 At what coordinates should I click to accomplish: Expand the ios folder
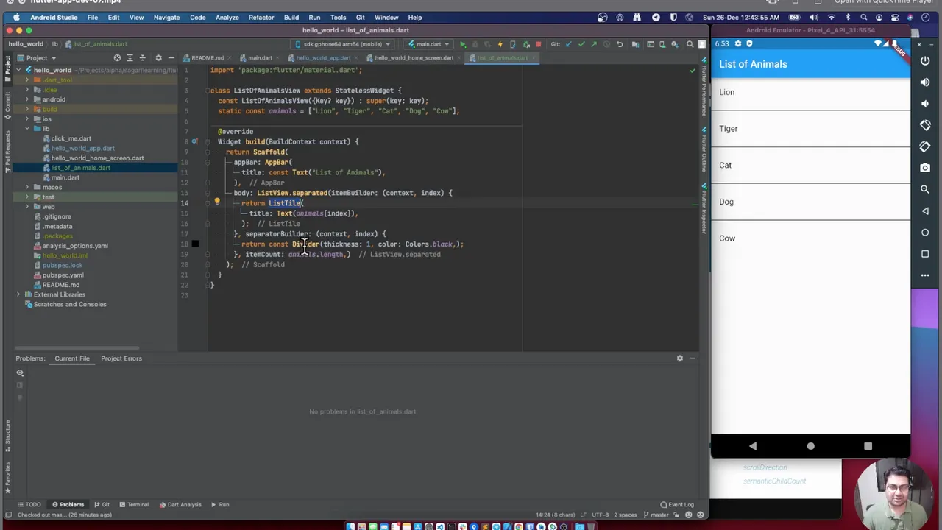tap(27, 119)
